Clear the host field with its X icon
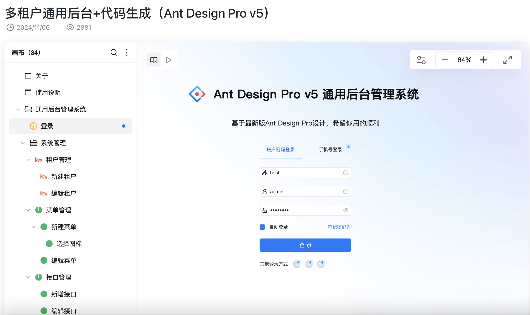 click(x=346, y=173)
